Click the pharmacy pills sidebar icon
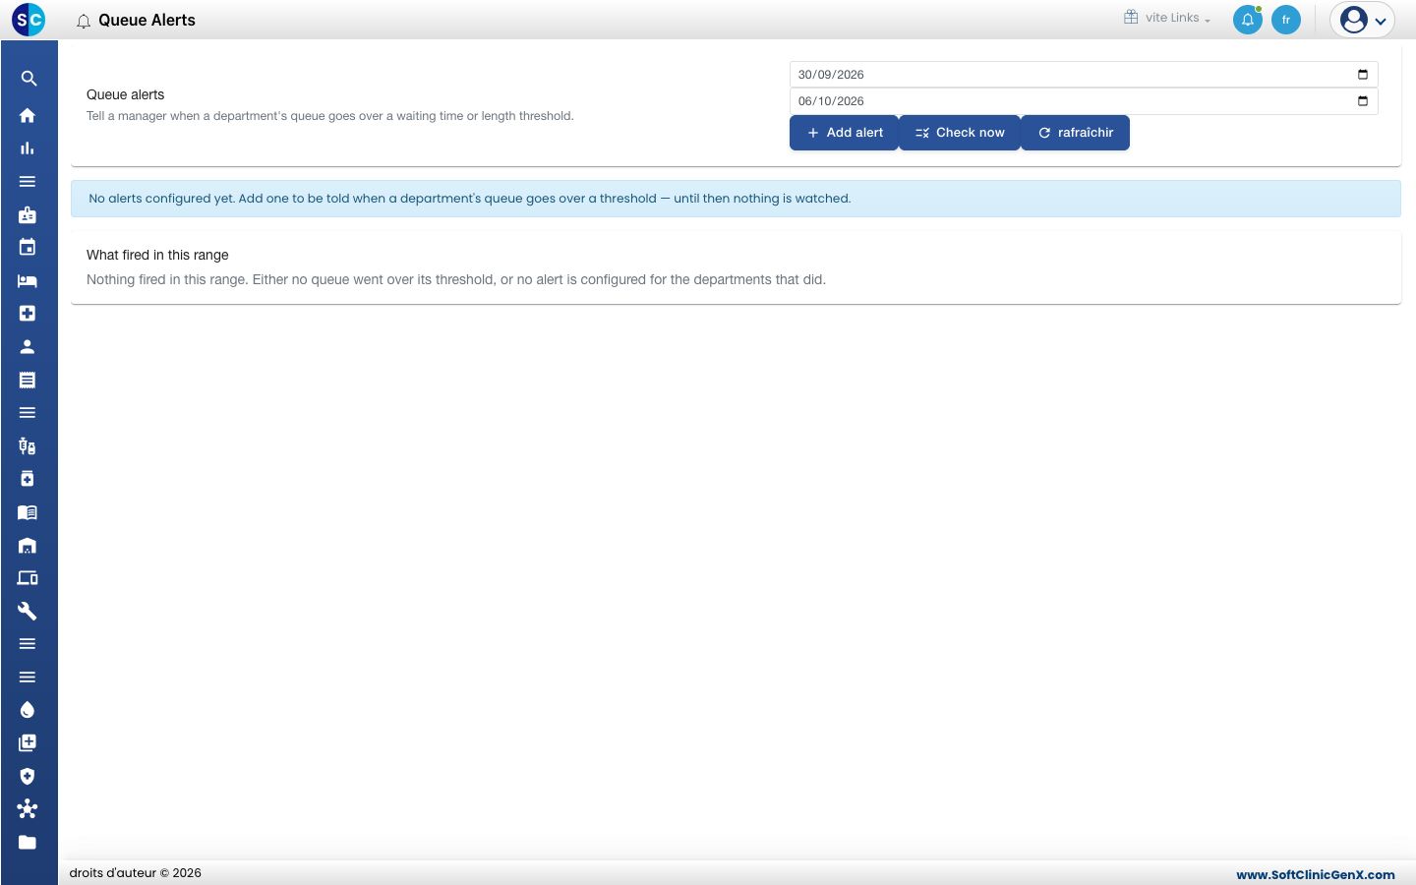1416x885 pixels. 28,446
